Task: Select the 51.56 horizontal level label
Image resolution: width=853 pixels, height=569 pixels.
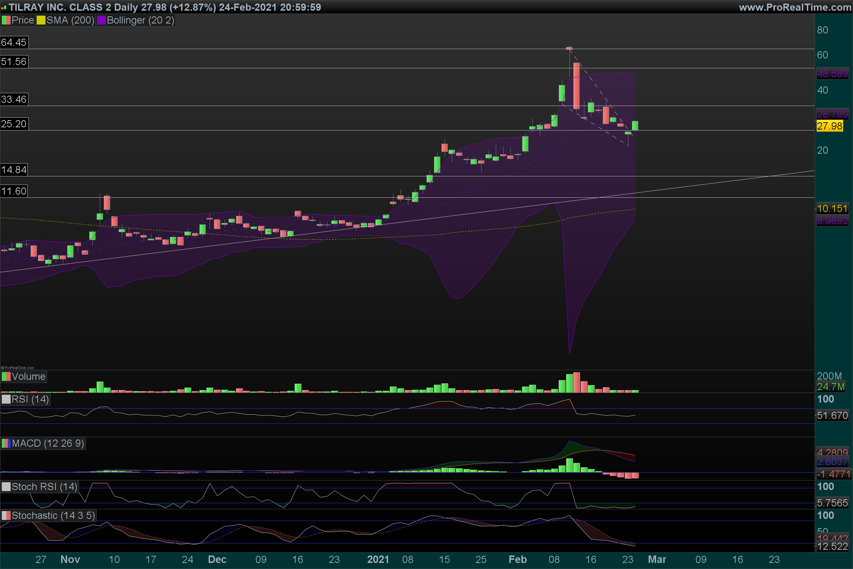Action: [x=14, y=62]
